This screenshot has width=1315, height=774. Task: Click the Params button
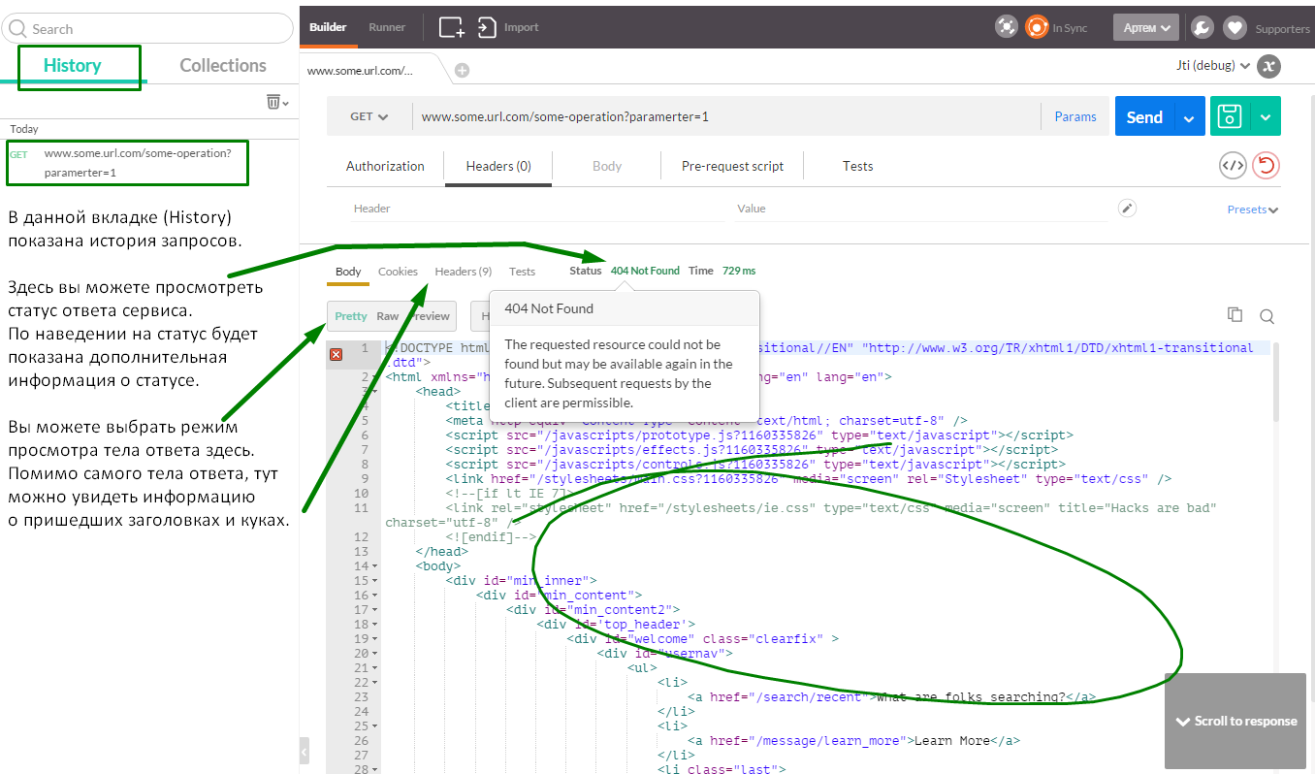pos(1075,116)
